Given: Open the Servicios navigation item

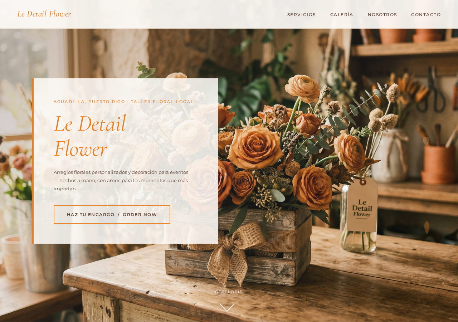Looking at the screenshot, I should coord(301,15).
